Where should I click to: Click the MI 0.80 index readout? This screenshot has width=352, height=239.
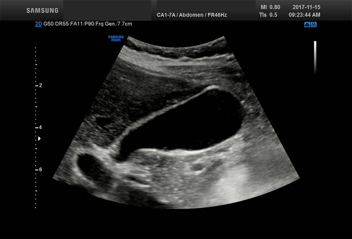270,7
